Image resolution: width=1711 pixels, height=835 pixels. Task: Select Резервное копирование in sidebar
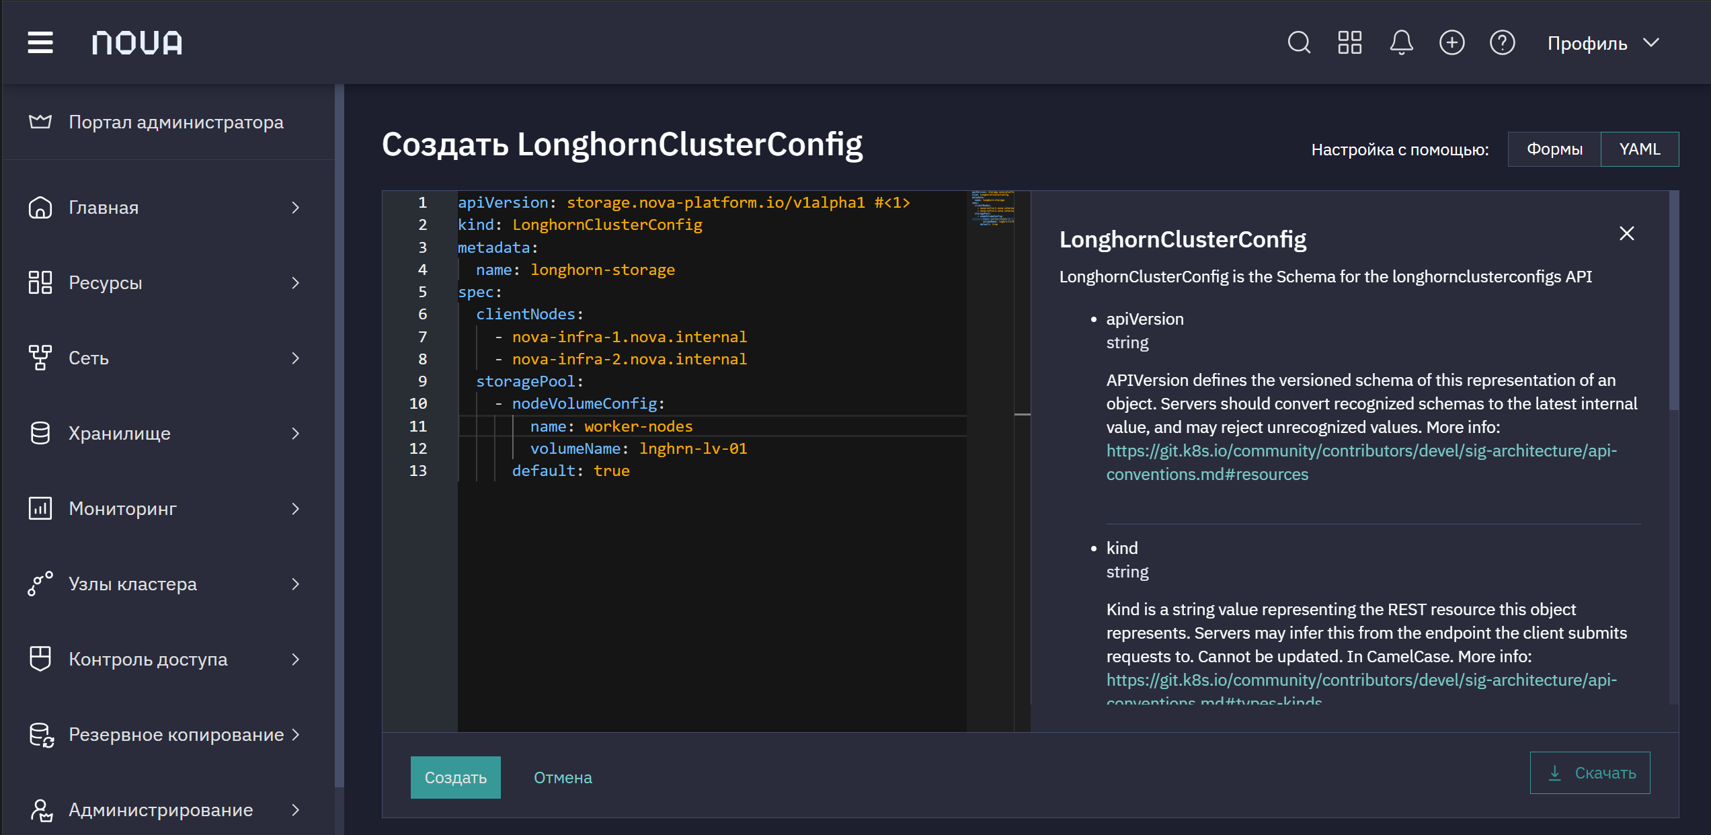[x=168, y=735]
